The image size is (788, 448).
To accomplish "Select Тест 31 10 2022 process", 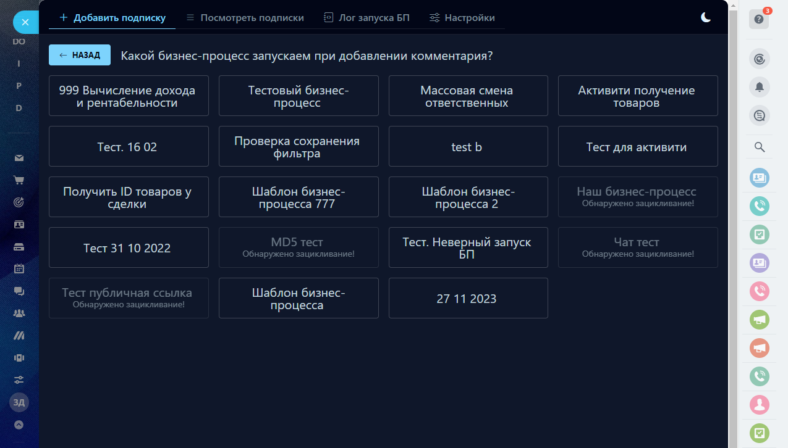I will [x=129, y=247].
